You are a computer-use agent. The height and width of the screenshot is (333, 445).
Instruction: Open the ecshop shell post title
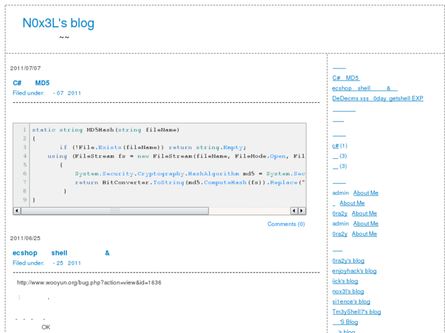61,253
